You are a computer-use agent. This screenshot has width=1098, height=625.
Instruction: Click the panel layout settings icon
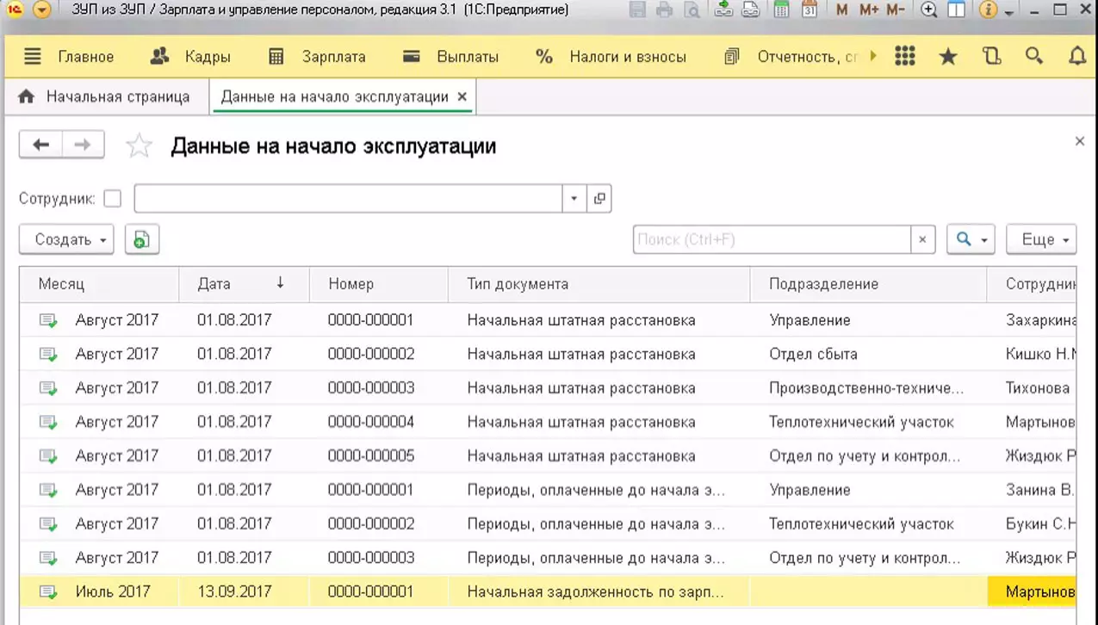click(956, 10)
